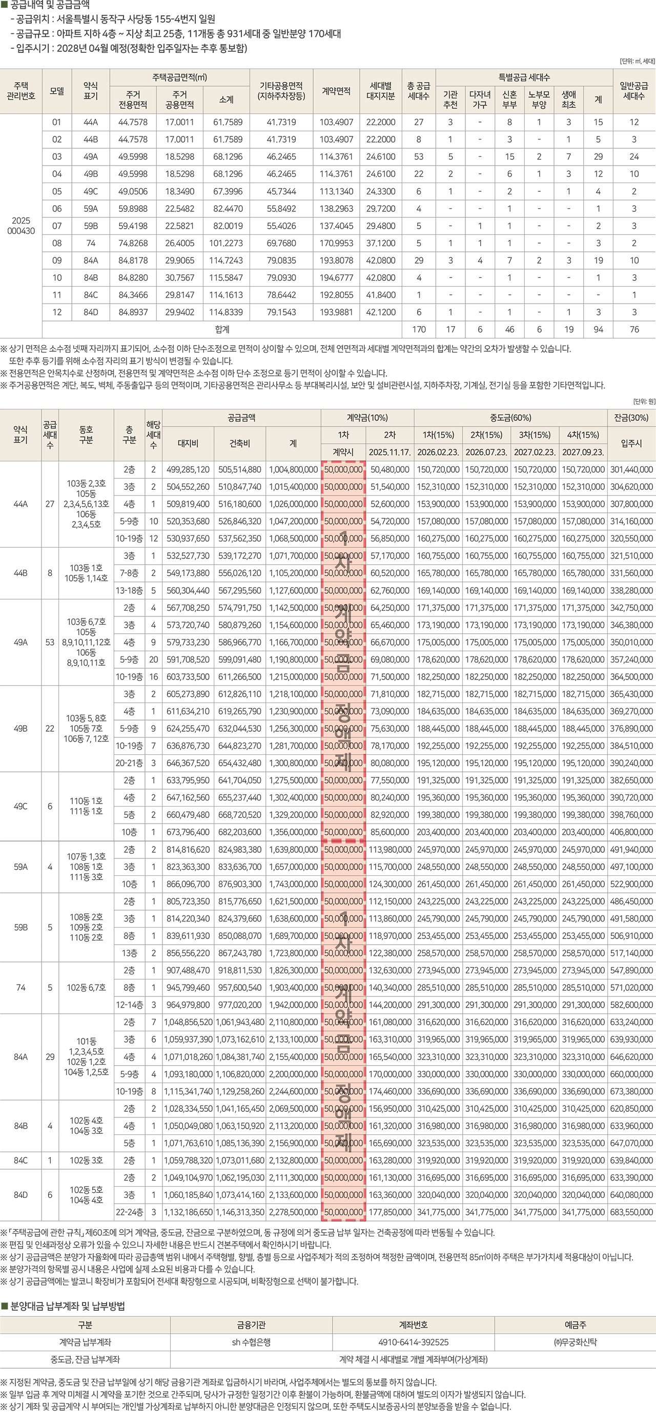Click the 중도금(60%) header in price table

510,417
